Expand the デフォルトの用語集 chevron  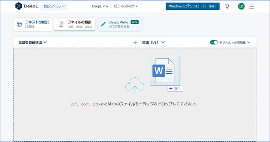tap(249, 42)
